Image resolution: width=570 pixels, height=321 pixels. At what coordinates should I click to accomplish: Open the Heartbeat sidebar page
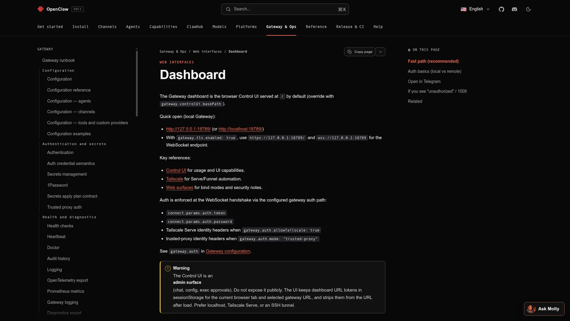tap(56, 237)
